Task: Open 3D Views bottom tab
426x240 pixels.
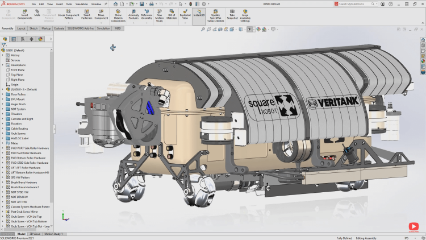Action: (x=35, y=234)
